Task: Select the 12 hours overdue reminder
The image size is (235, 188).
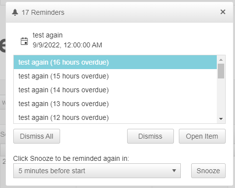Action: coord(115,117)
